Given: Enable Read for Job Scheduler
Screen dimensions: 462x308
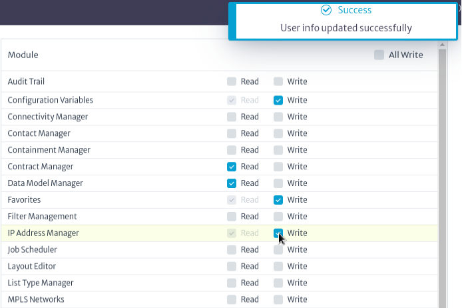Looking at the screenshot, I should coord(232,249).
